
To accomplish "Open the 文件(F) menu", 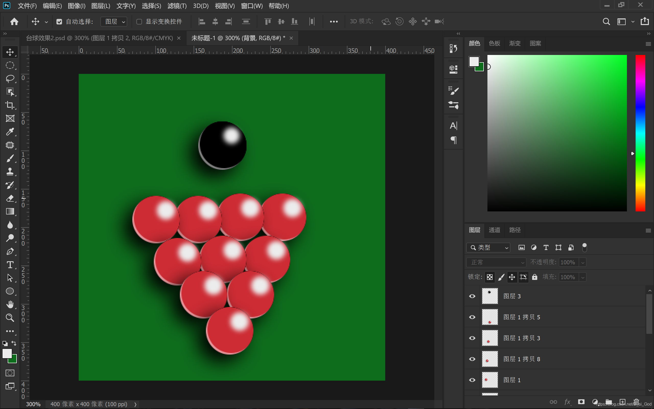I will click(27, 6).
